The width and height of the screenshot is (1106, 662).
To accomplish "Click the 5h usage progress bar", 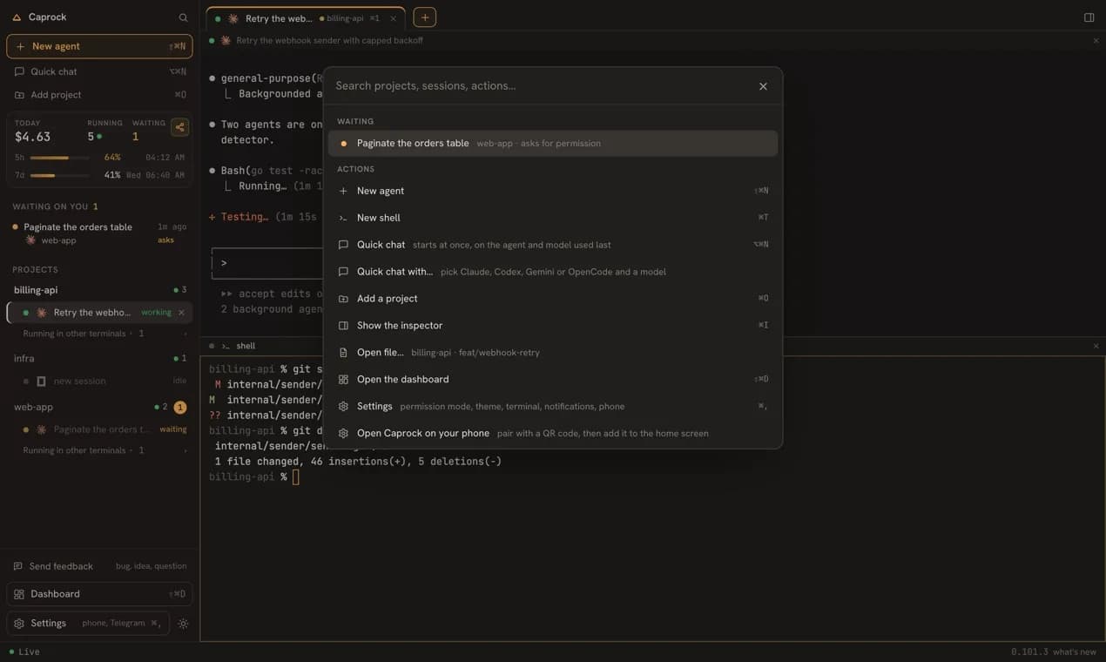I will [x=59, y=158].
